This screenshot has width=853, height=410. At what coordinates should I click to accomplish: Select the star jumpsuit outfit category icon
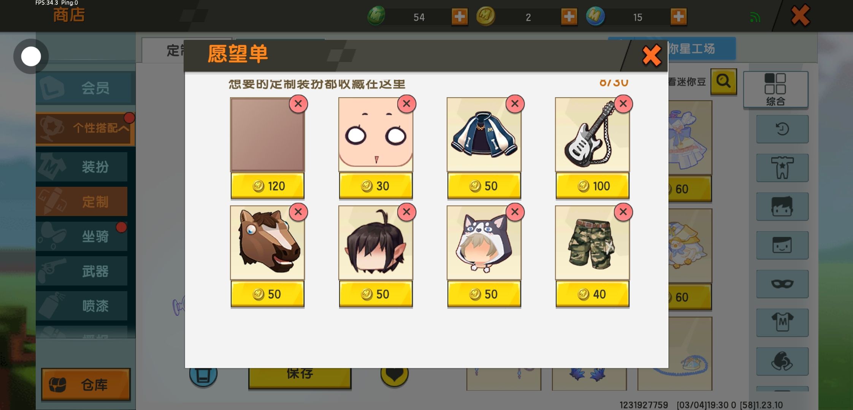point(782,168)
